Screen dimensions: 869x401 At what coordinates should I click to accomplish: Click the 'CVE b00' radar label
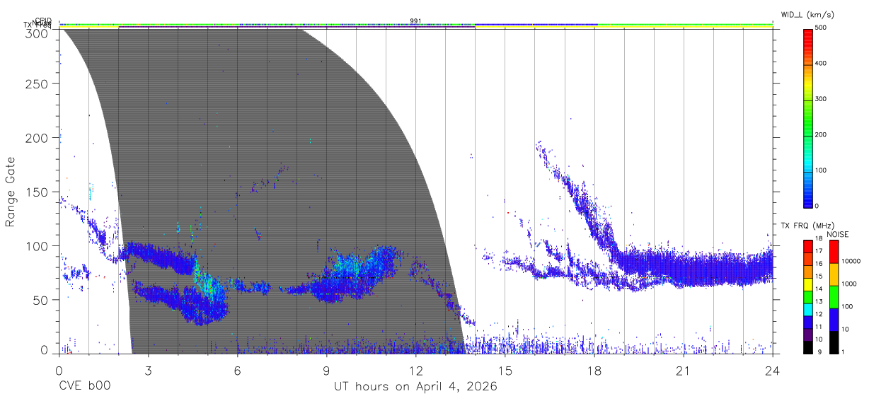point(84,387)
